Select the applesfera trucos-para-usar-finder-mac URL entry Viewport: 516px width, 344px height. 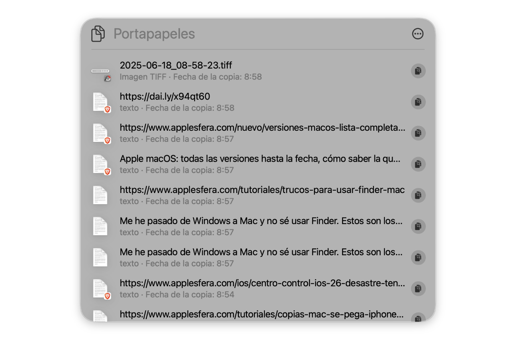coord(262,190)
